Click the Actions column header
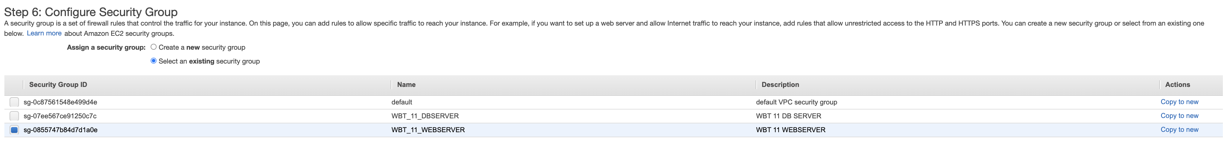This screenshot has width=1228, height=149. coord(1177,85)
